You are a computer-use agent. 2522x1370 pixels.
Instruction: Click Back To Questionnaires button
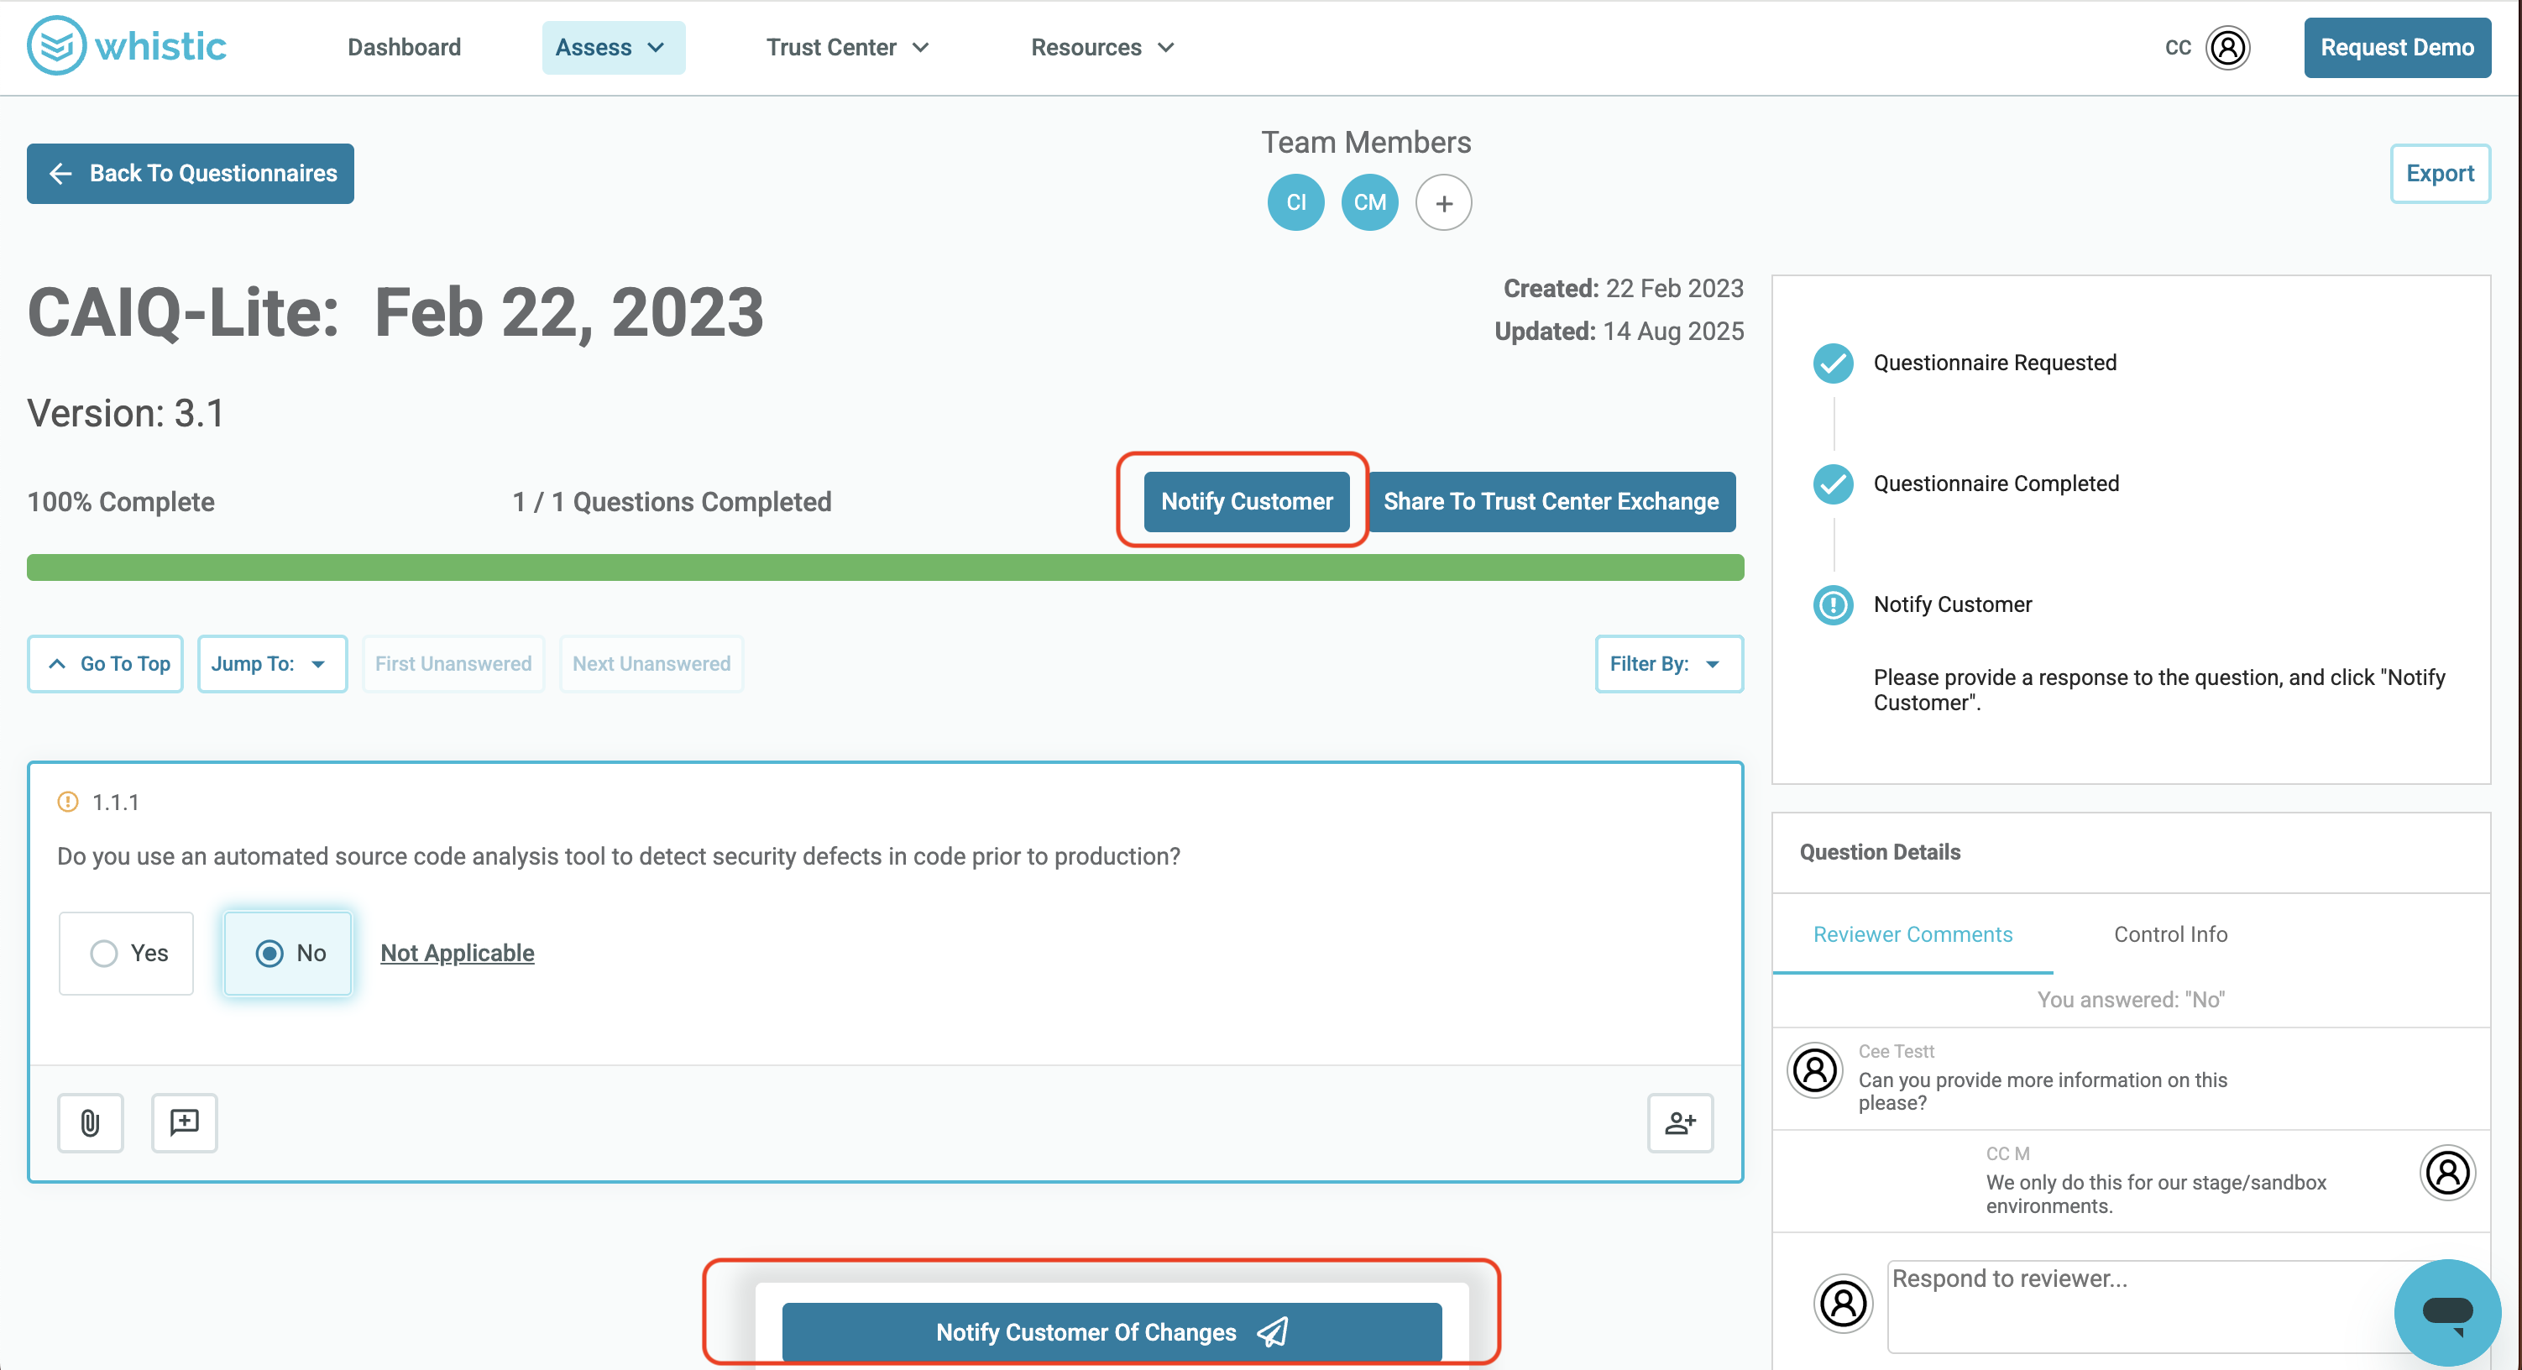(190, 173)
